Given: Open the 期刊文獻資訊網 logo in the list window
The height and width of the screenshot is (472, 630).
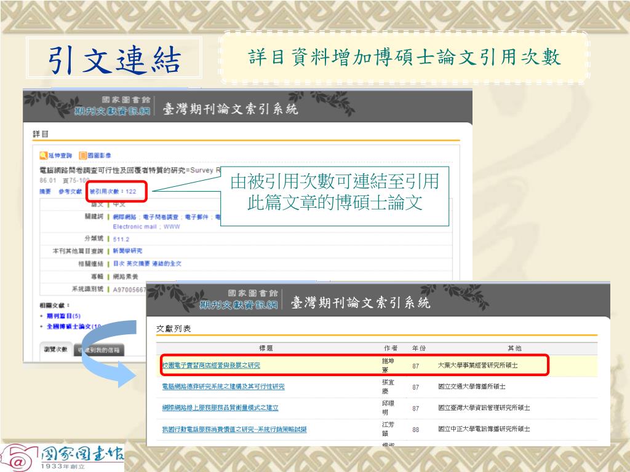Looking at the screenshot, I should pyautogui.click(x=239, y=304).
